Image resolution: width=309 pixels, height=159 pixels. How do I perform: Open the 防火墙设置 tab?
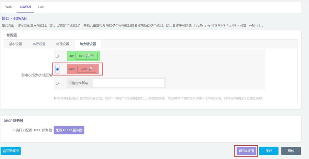(88, 44)
